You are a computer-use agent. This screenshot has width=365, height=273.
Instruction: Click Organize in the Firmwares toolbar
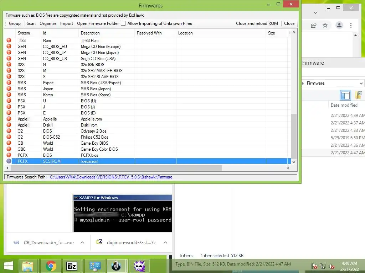[x=48, y=23]
